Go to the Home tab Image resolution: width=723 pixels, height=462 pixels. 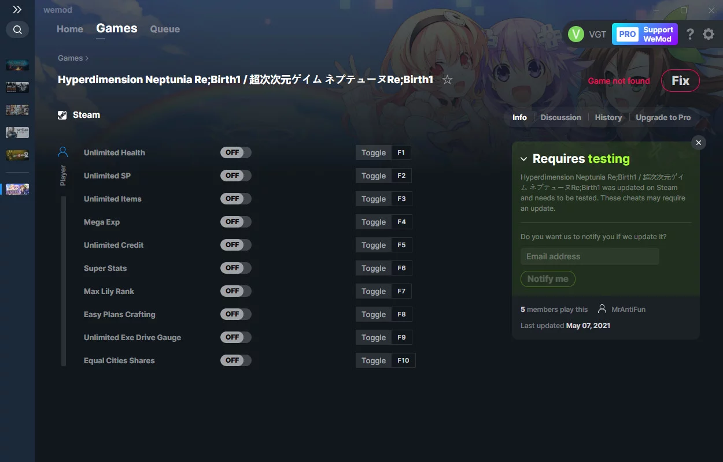tap(70, 29)
